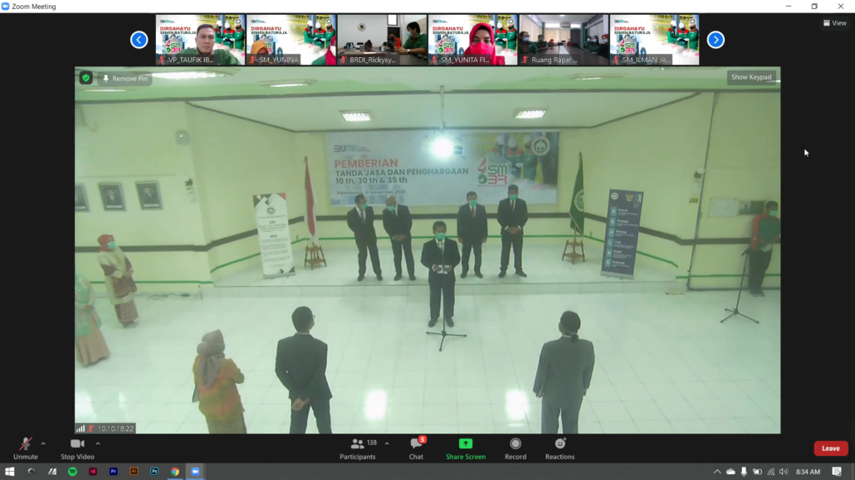Click the green encryption shield icon

point(85,78)
